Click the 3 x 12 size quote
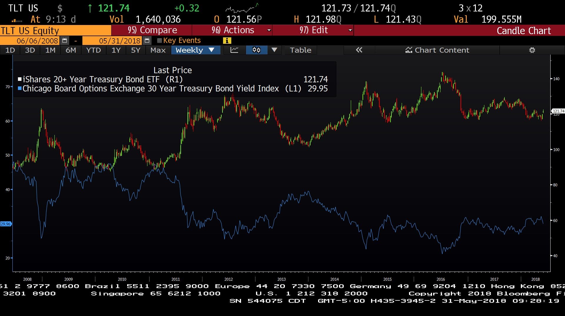The image size is (565, 316). (x=471, y=8)
